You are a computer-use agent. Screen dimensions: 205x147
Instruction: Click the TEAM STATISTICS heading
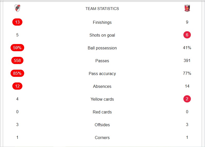(102, 9)
